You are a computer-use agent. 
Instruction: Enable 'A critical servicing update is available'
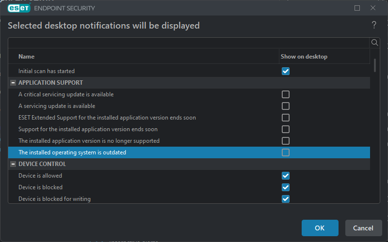tap(286, 94)
